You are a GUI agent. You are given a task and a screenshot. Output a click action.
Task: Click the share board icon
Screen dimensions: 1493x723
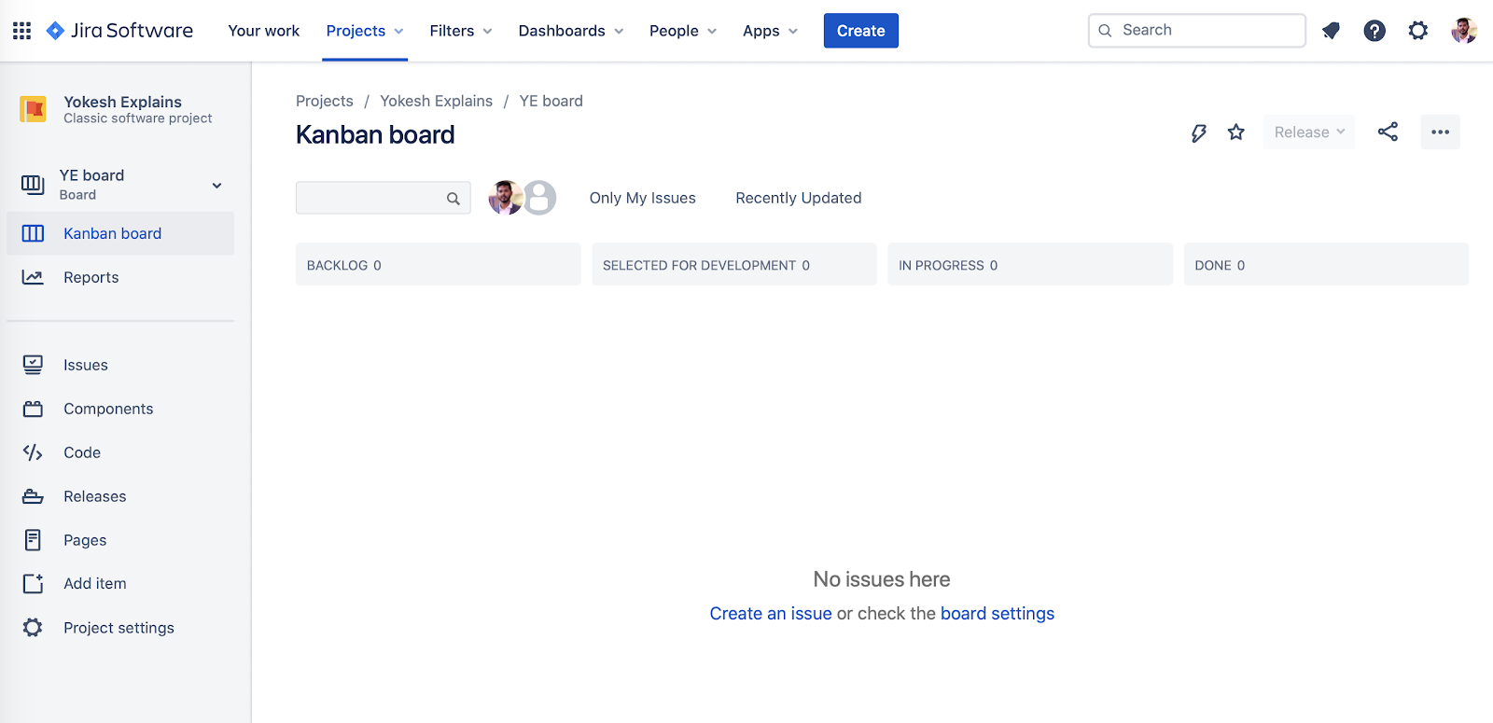1388,132
